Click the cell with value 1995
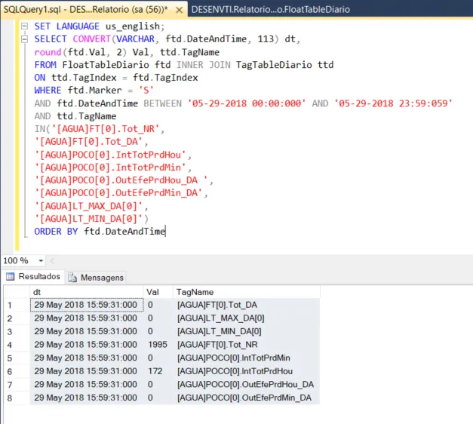 pos(157,344)
